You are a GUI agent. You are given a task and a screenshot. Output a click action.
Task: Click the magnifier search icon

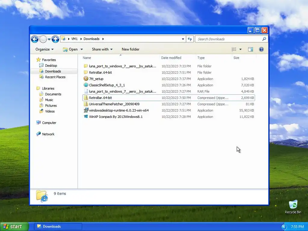click(264, 39)
